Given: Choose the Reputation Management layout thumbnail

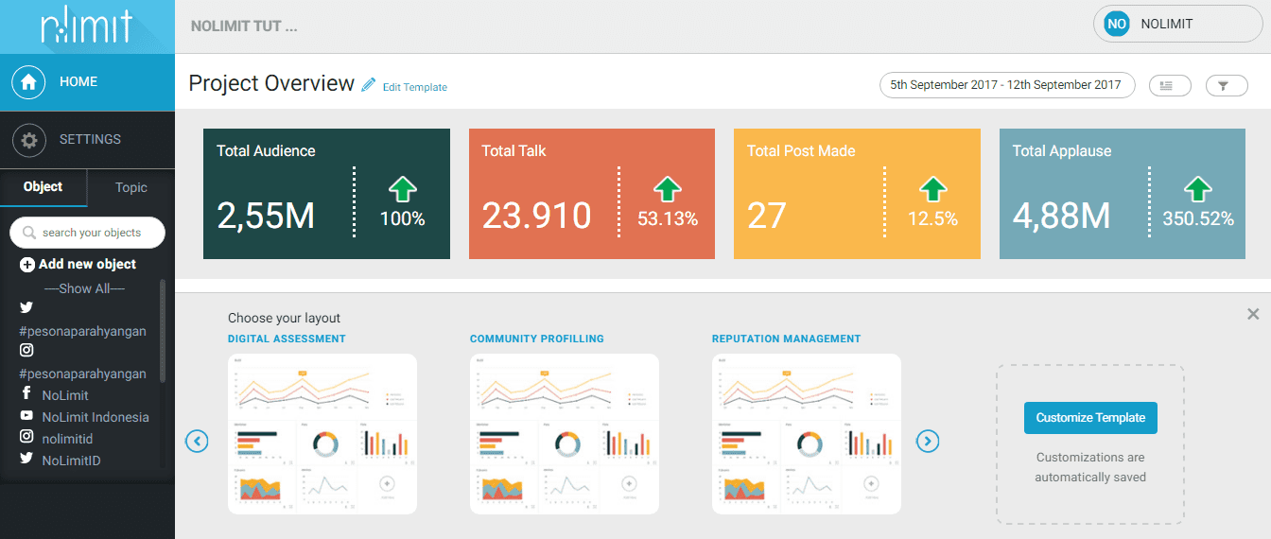Looking at the screenshot, I should (x=807, y=434).
